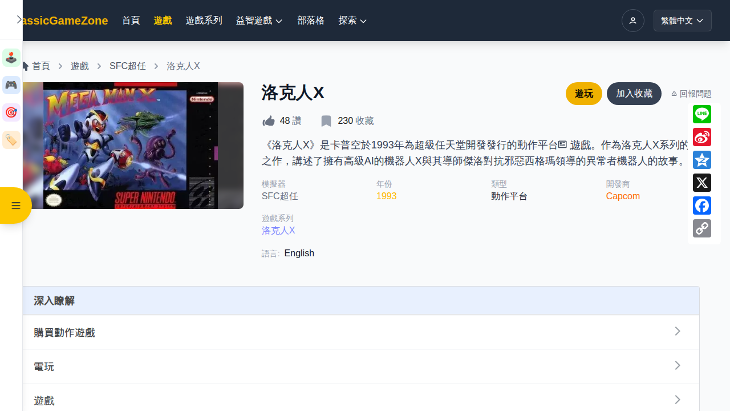Image resolution: width=730 pixels, height=411 pixels.
Task: Share the page on Weibo
Action: pyautogui.click(x=702, y=137)
